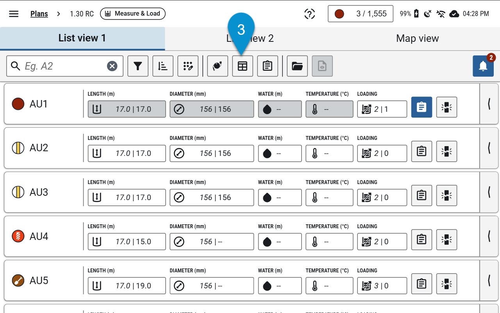Click the AU1 blast action button
The width and height of the screenshot is (500, 313).
446,107
